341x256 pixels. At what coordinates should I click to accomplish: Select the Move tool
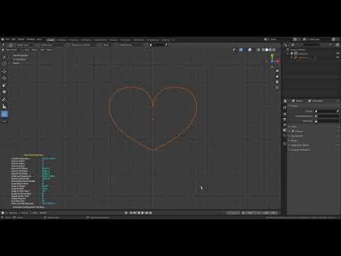coord(4,71)
